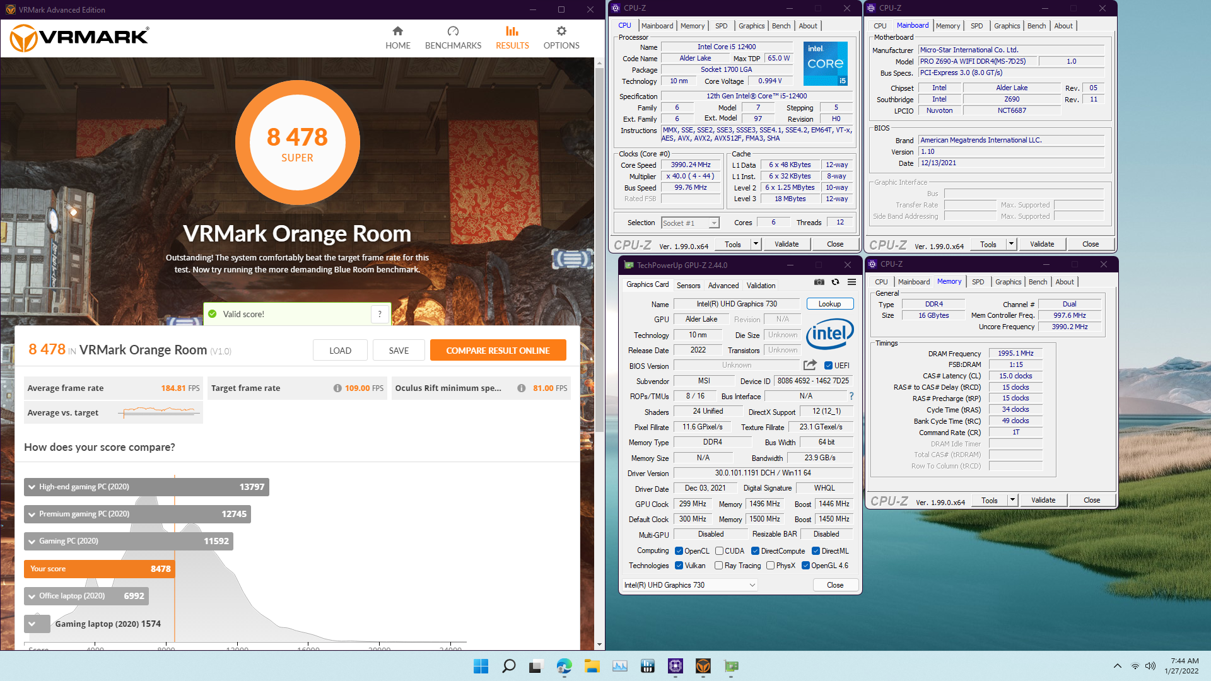Click the VRMark vertical scrollbar thumb
The image size is (1211, 681).
tap(599, 249)
